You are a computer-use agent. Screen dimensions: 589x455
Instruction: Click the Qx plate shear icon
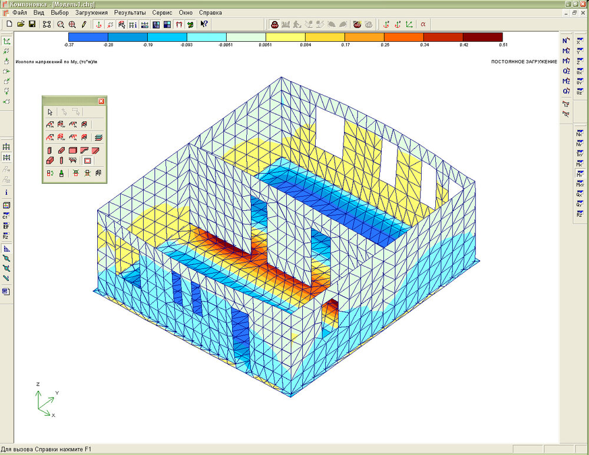coord(580,194)
